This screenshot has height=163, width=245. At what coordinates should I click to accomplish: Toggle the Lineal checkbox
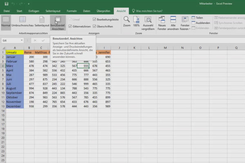[70, 19]
